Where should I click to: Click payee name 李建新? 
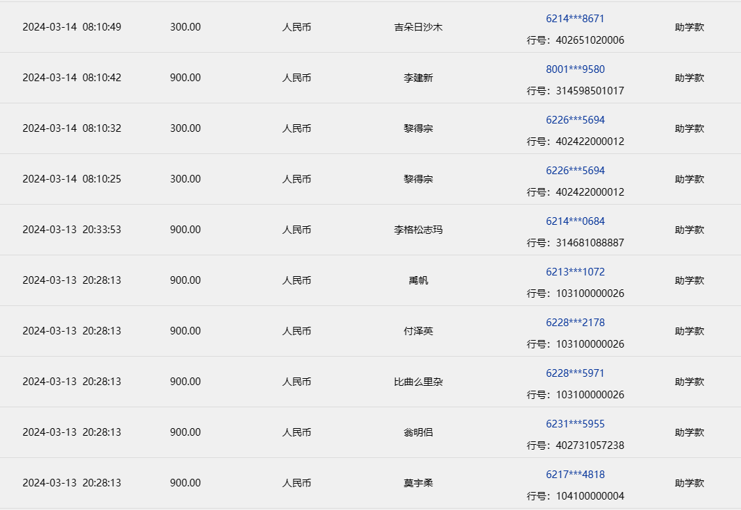(418, 78)
